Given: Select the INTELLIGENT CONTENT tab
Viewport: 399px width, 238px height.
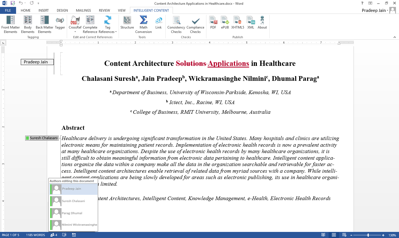Looking at the screenshot, I should pyautogui.click(x=151, y=10).
